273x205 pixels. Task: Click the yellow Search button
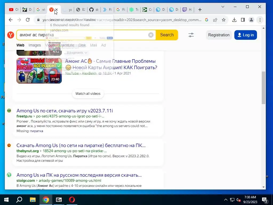click(167, 35)
